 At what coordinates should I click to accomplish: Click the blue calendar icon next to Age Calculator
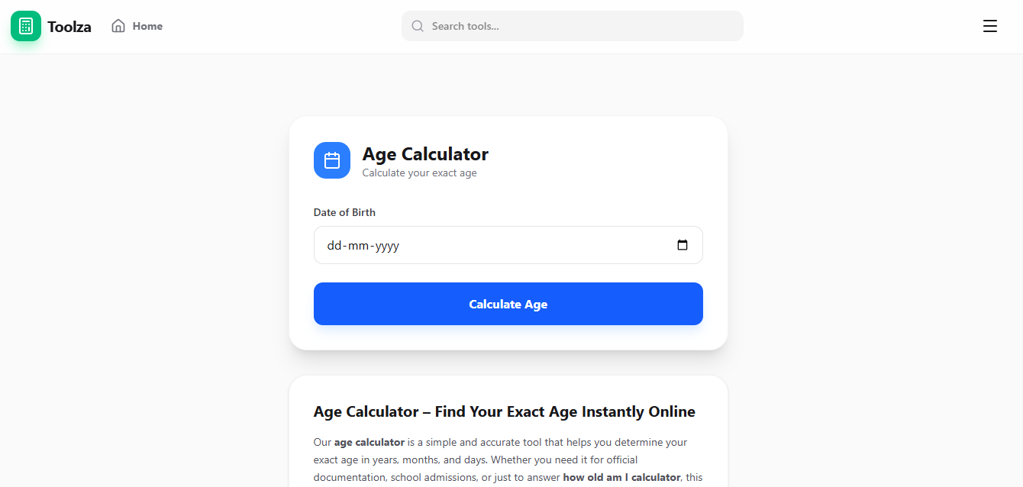(x=331, y=160)
